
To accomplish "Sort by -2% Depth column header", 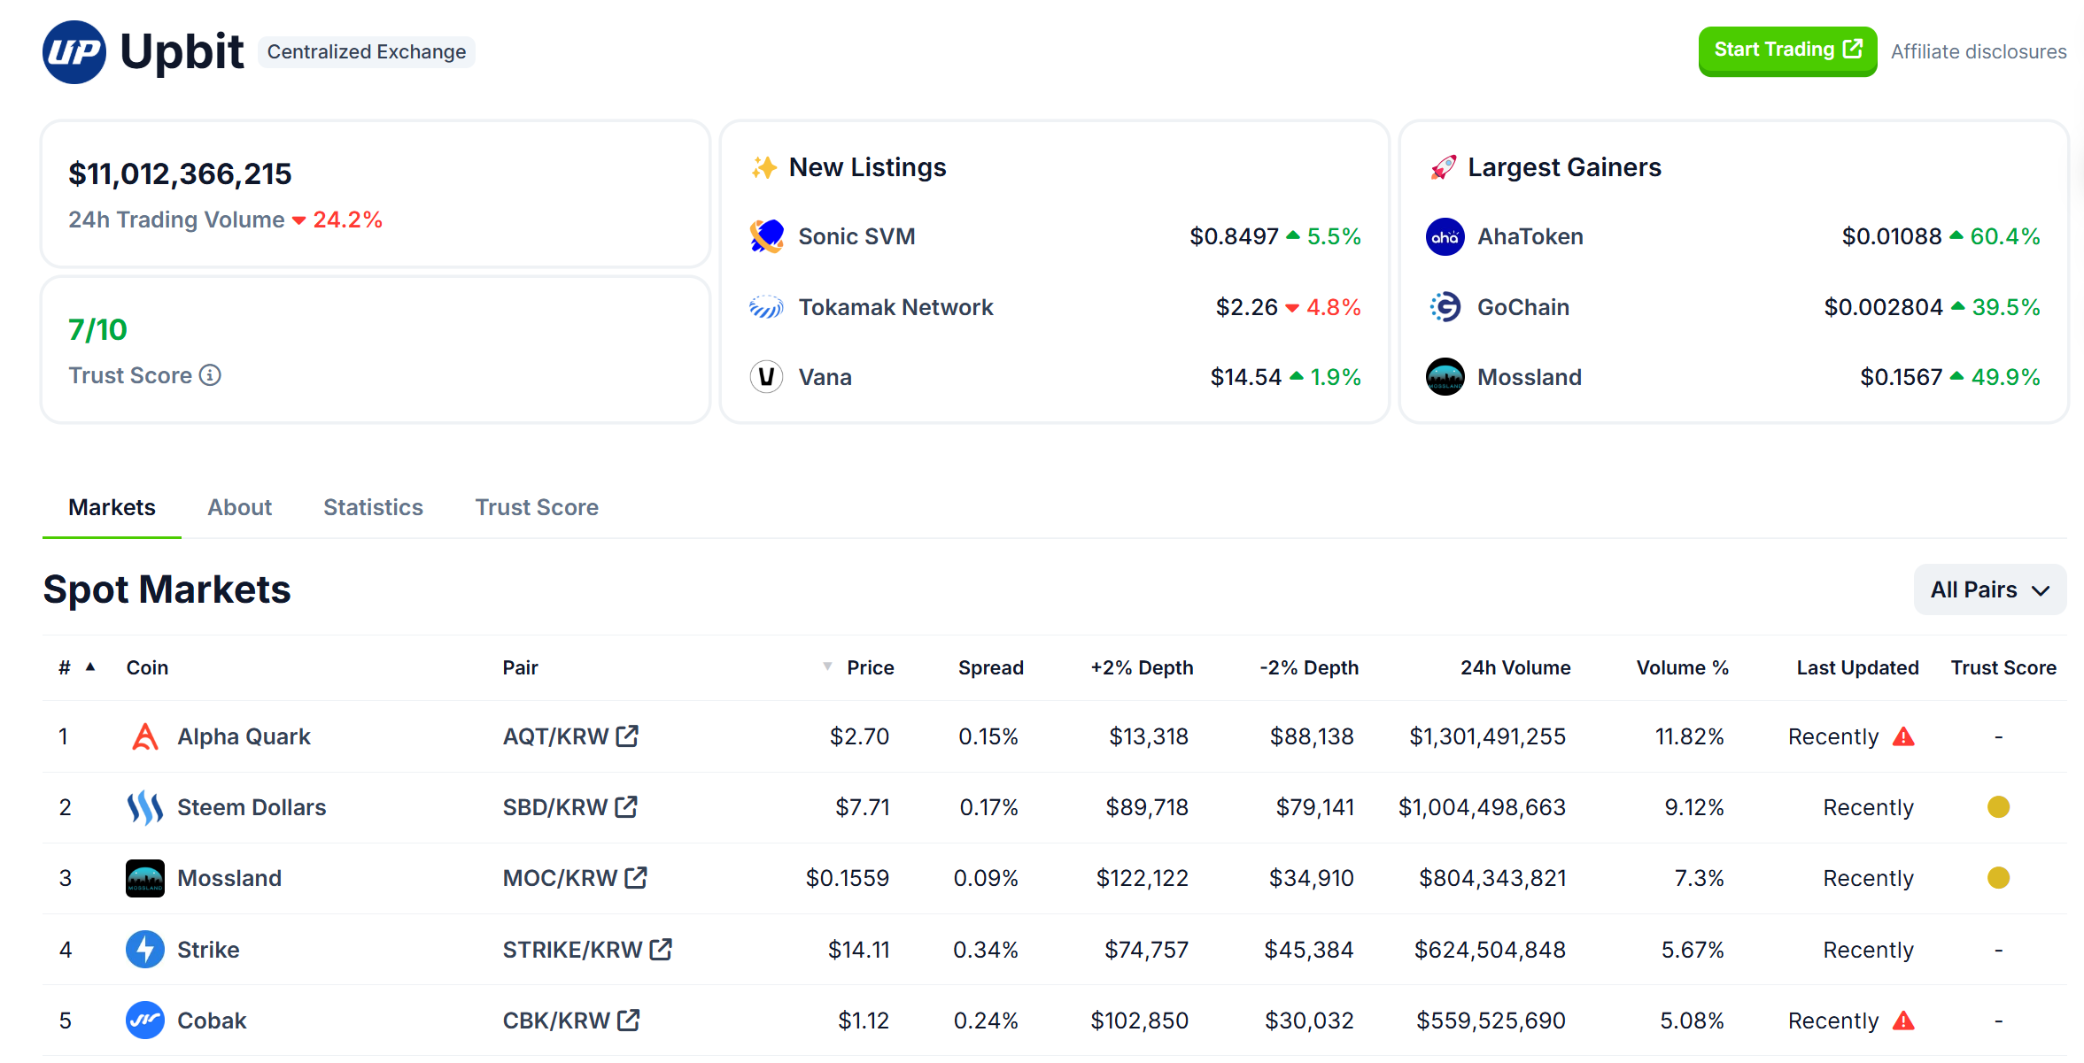I will [x=1309, y=667].
